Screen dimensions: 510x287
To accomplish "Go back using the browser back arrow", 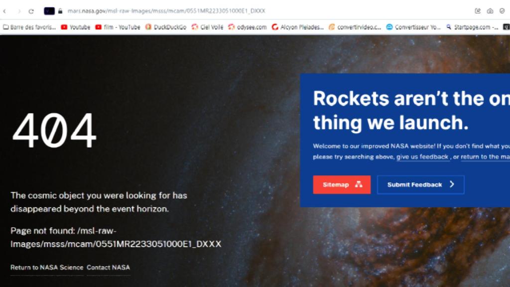I will coord(4,11).
